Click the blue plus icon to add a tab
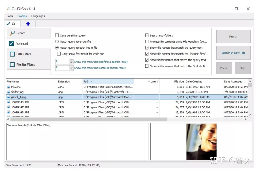The image size is (257, 171). (28, 24)
